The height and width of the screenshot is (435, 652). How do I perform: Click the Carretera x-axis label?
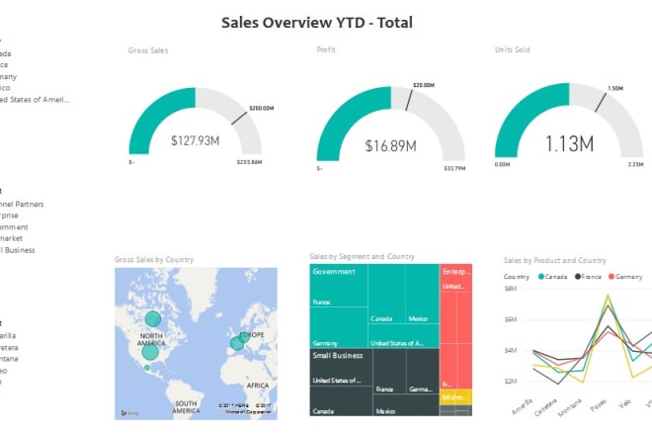[545, 408]
